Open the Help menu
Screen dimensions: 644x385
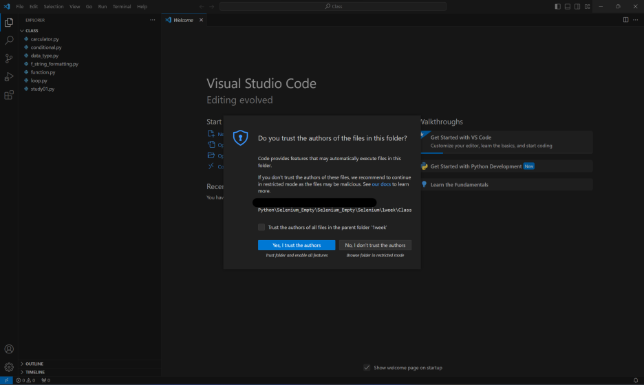click(142, 7)
